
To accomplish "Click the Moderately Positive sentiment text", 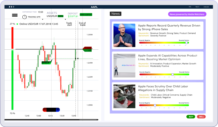I will [x=160, y=66].
